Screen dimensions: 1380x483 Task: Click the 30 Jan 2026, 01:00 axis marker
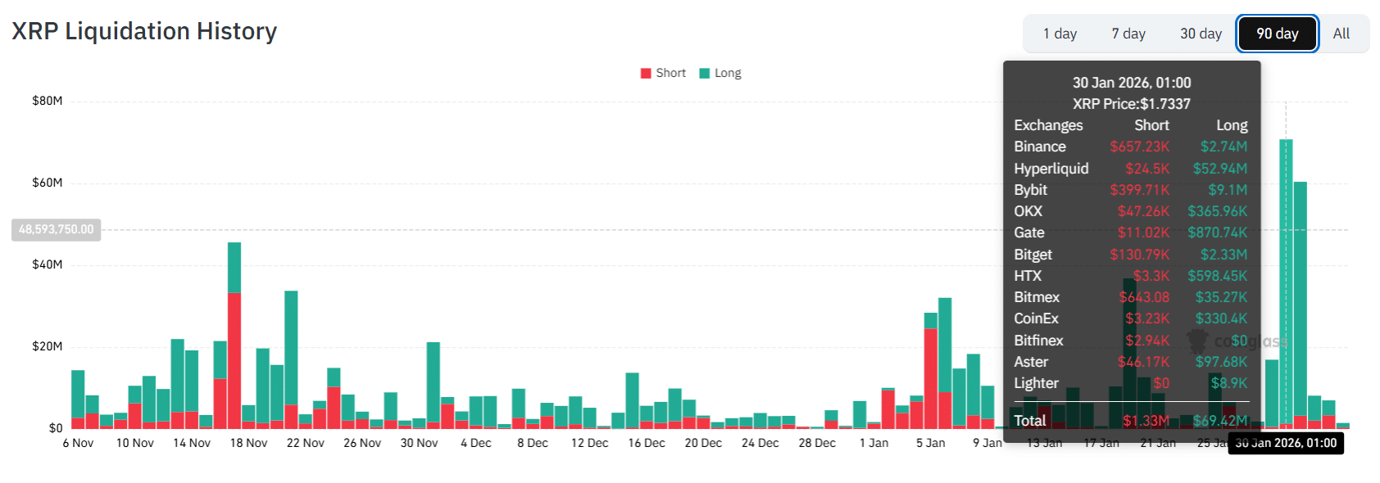coord(1286,443)
